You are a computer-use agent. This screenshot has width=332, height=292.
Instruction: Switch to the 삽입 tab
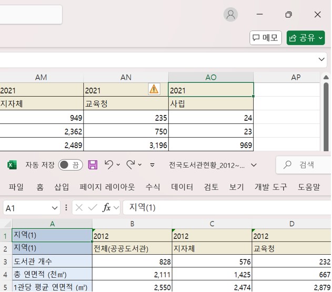62,187
